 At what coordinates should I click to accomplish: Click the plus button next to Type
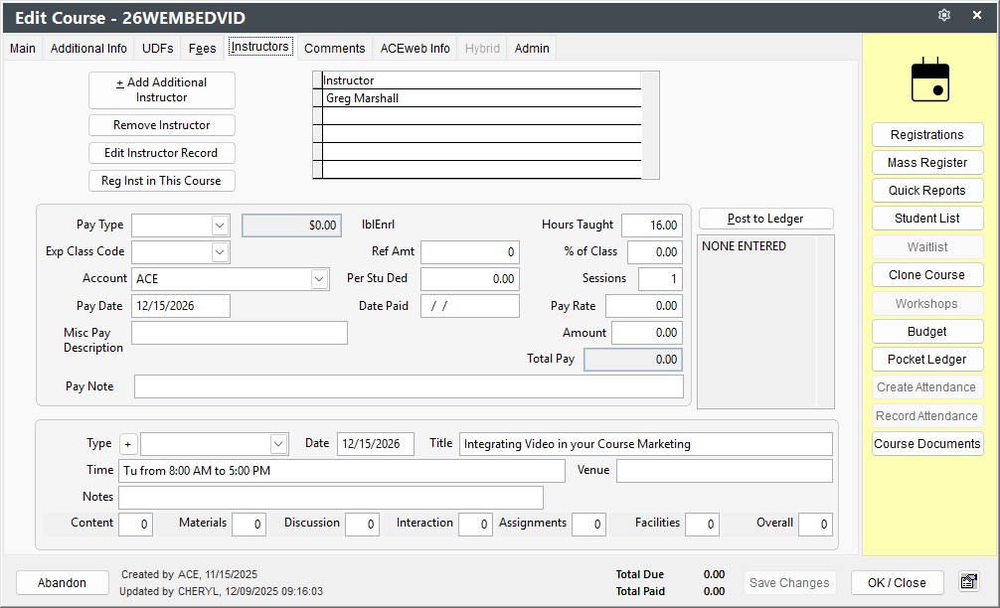[127, 444]
